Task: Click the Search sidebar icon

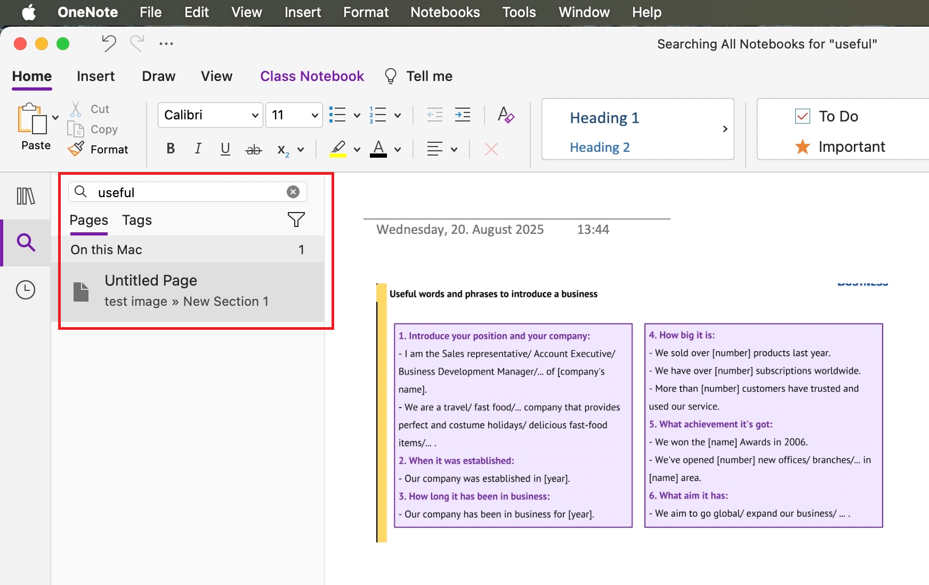Action: pos(25,242)
